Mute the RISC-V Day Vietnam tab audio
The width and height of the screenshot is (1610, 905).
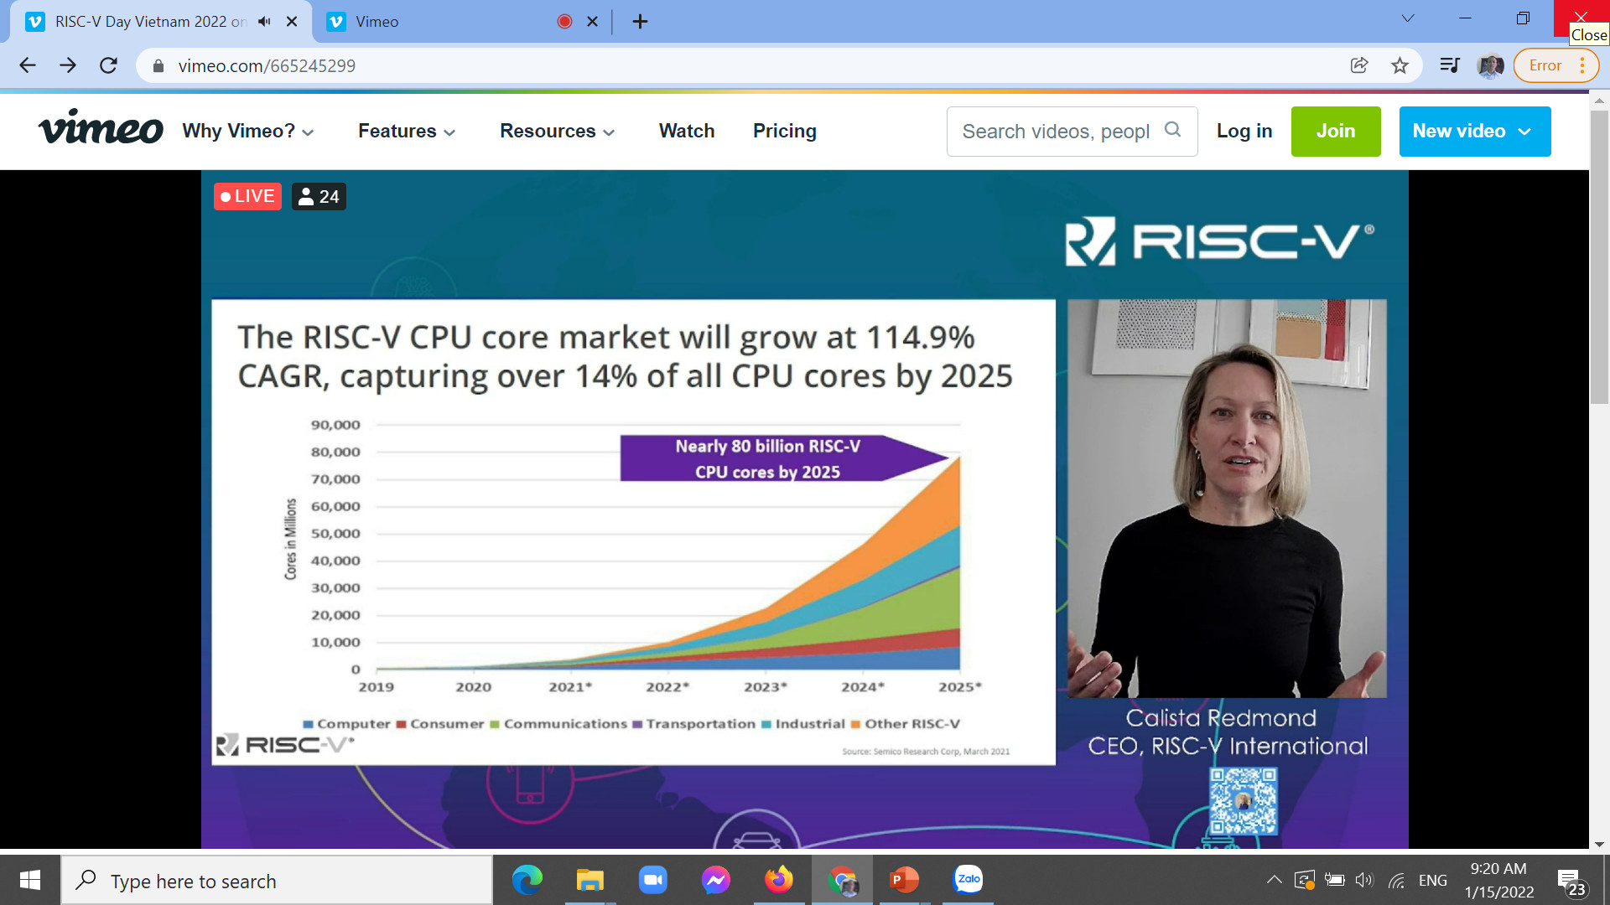click(264, 22)
